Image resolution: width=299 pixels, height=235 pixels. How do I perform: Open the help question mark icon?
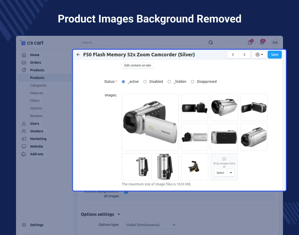point(250,42)
